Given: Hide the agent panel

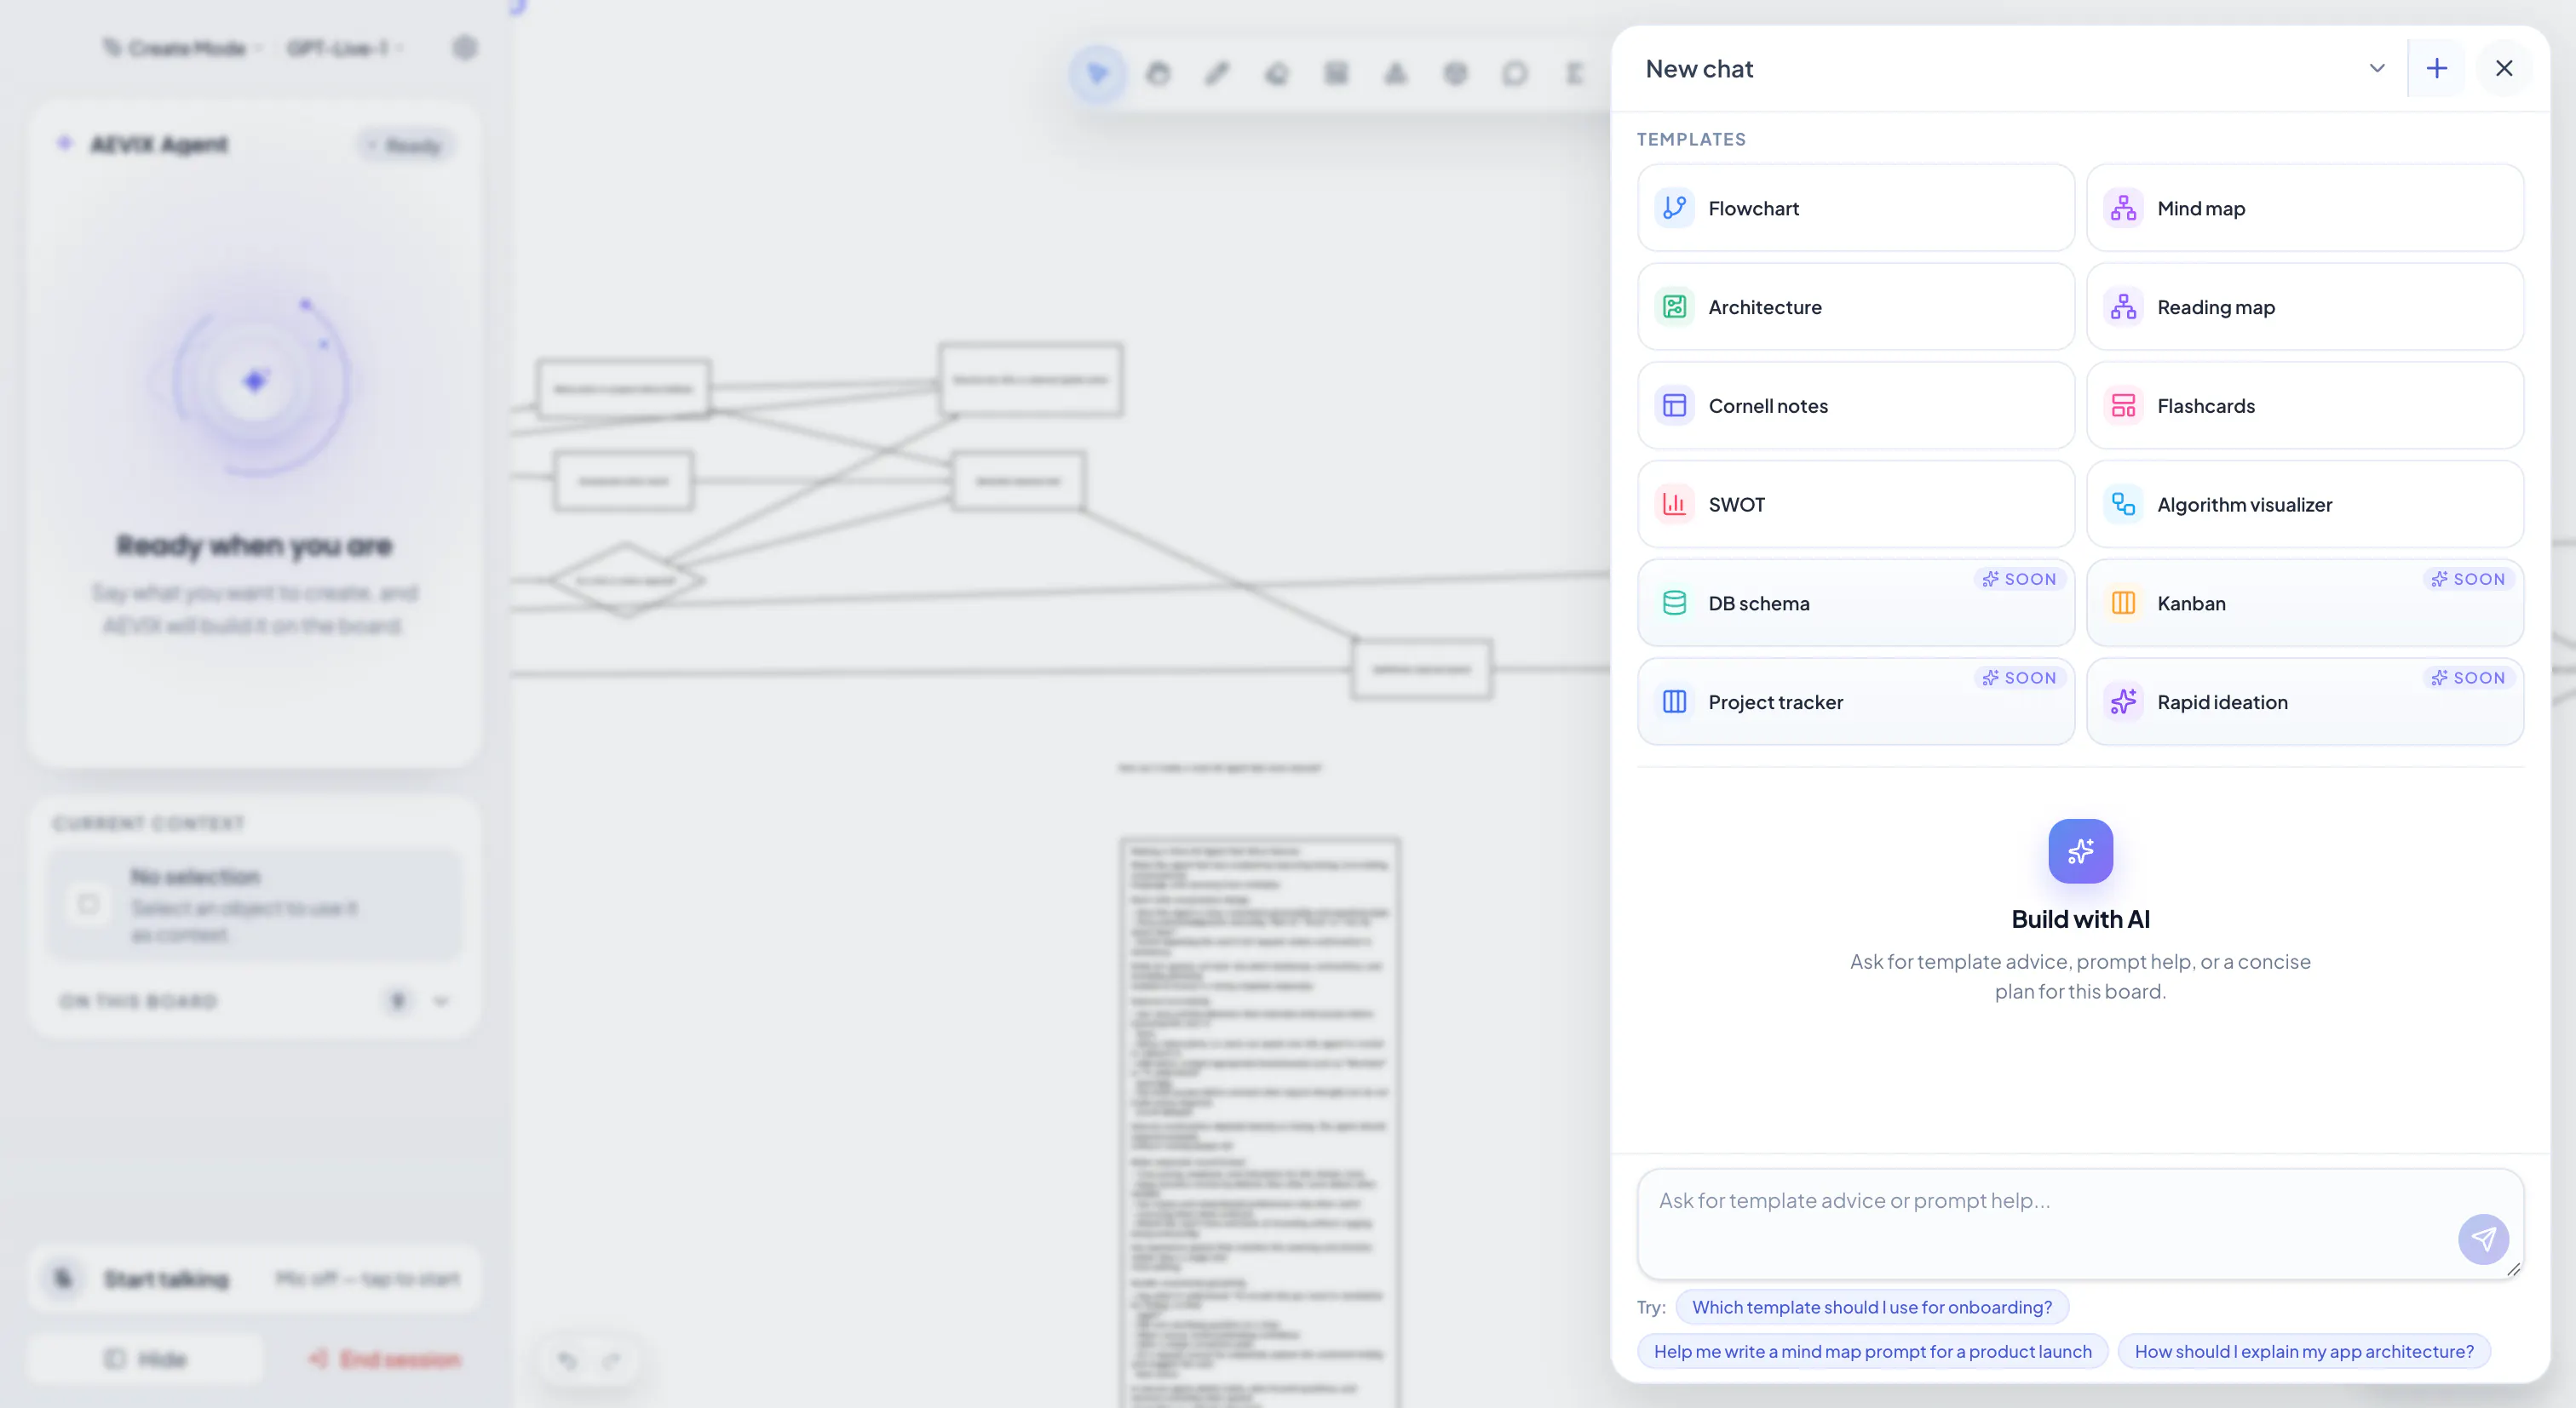Looking at the screenshot, I should pos(146,1359).
